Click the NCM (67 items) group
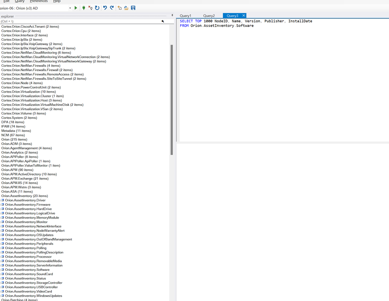The width and height of the screenshot is (389, 301). (x=13, y=135)
